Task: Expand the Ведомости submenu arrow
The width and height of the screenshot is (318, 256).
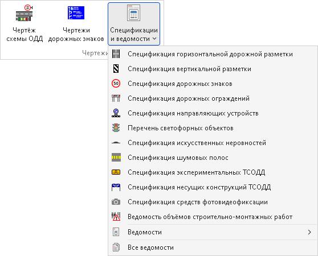Action: (309, 232)
